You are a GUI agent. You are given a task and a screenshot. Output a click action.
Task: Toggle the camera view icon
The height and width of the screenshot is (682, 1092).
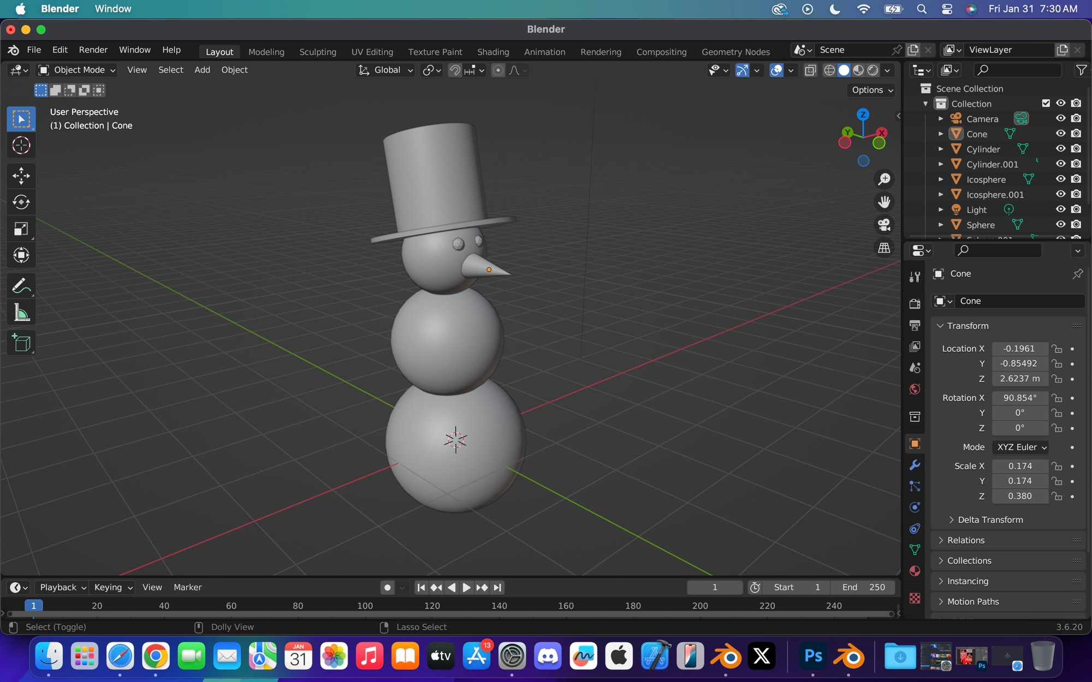pyautogui.click(x=884, y=225)
